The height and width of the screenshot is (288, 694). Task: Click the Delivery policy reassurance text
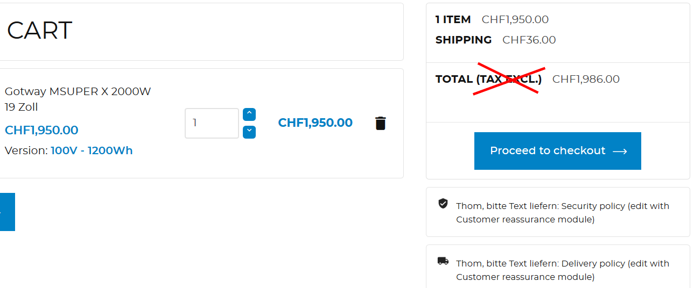tap(562, 270)
